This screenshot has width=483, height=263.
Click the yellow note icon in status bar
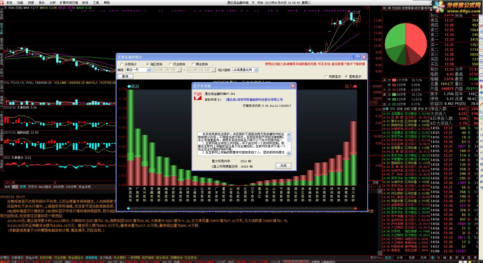tap(470, 262)
